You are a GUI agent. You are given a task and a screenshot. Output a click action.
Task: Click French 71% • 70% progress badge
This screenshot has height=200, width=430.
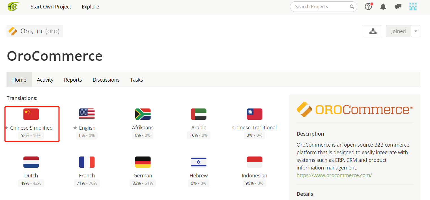[x=87, y=183]
